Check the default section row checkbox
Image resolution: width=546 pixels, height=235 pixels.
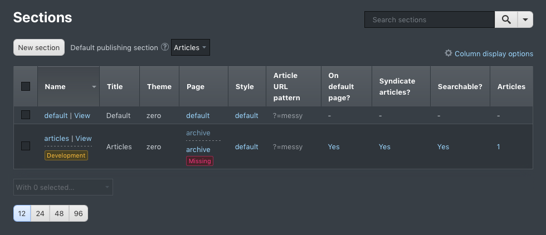tap(26, 115)
